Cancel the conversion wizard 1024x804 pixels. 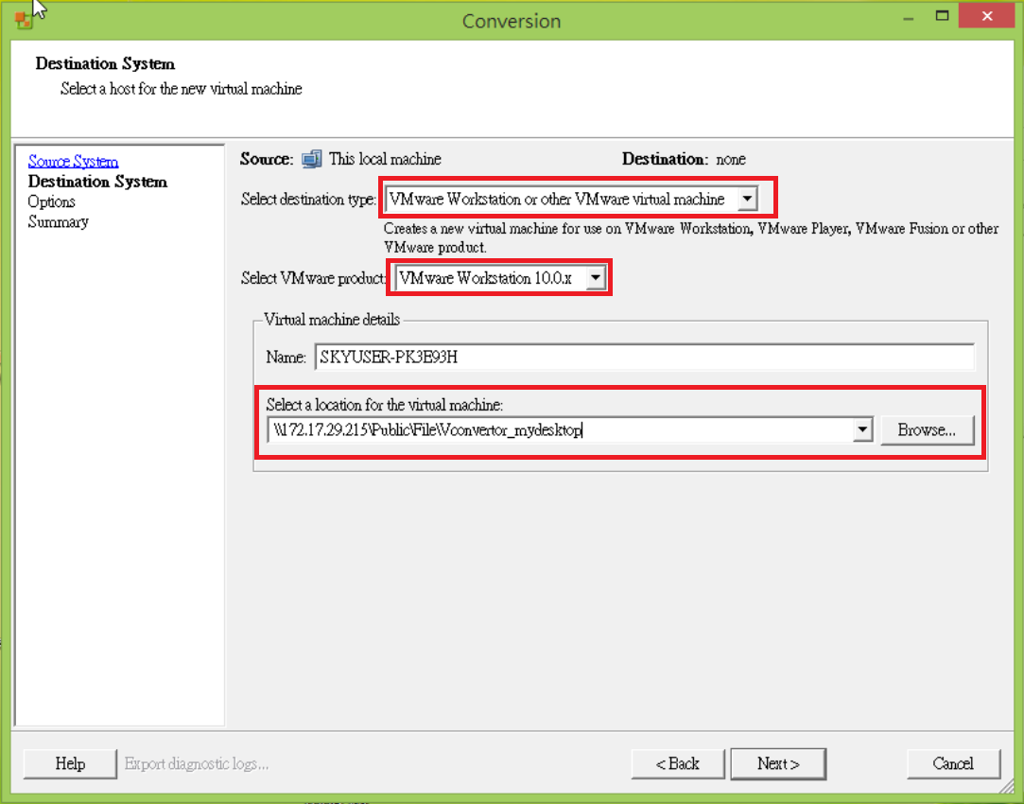click(x=953, y=763)
